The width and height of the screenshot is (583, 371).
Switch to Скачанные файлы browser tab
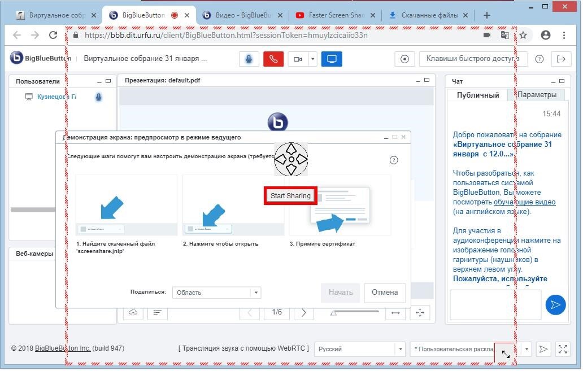(x=429, y=15)
